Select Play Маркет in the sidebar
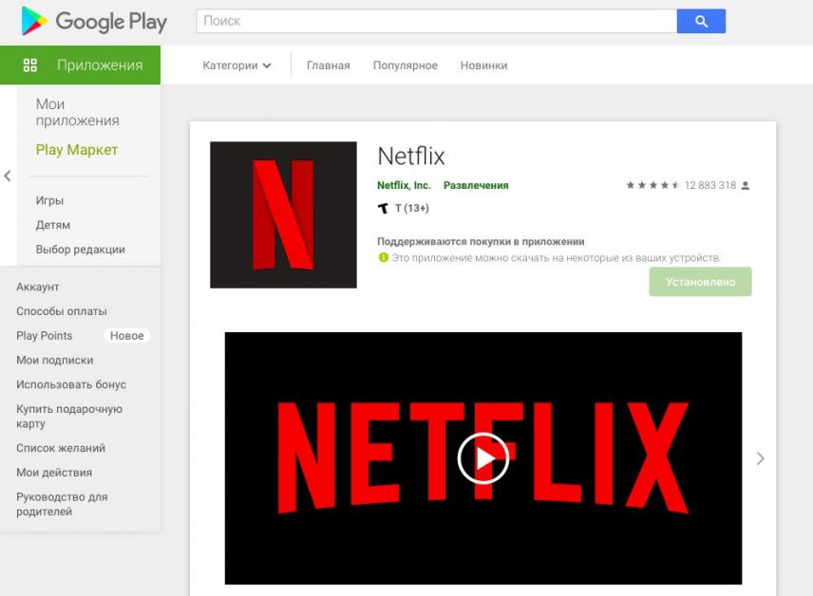The width and height of the screenshot is (813, 596). click(77, 150)
